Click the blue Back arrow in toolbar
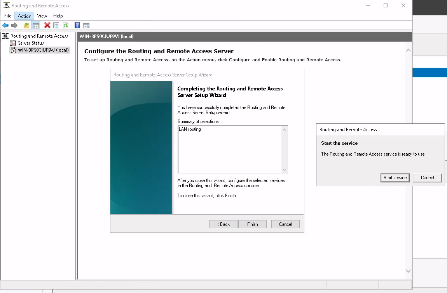The image size is (447, 293). tap(5, 26)
